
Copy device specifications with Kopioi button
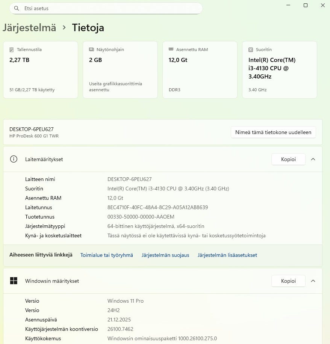(x=288, y=159)
